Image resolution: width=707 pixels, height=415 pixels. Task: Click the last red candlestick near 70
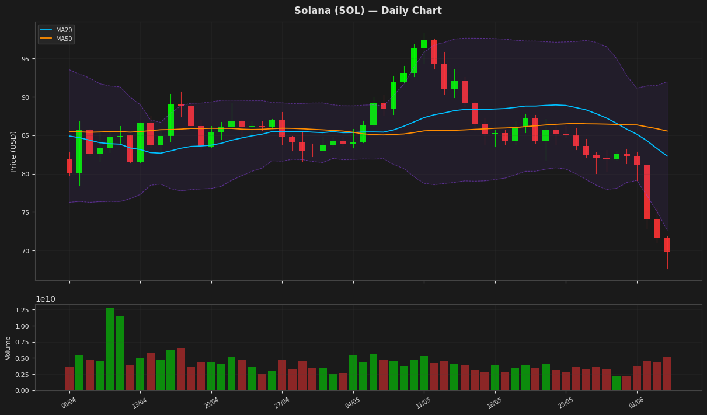pyautogui.click(x=667, y=245)
